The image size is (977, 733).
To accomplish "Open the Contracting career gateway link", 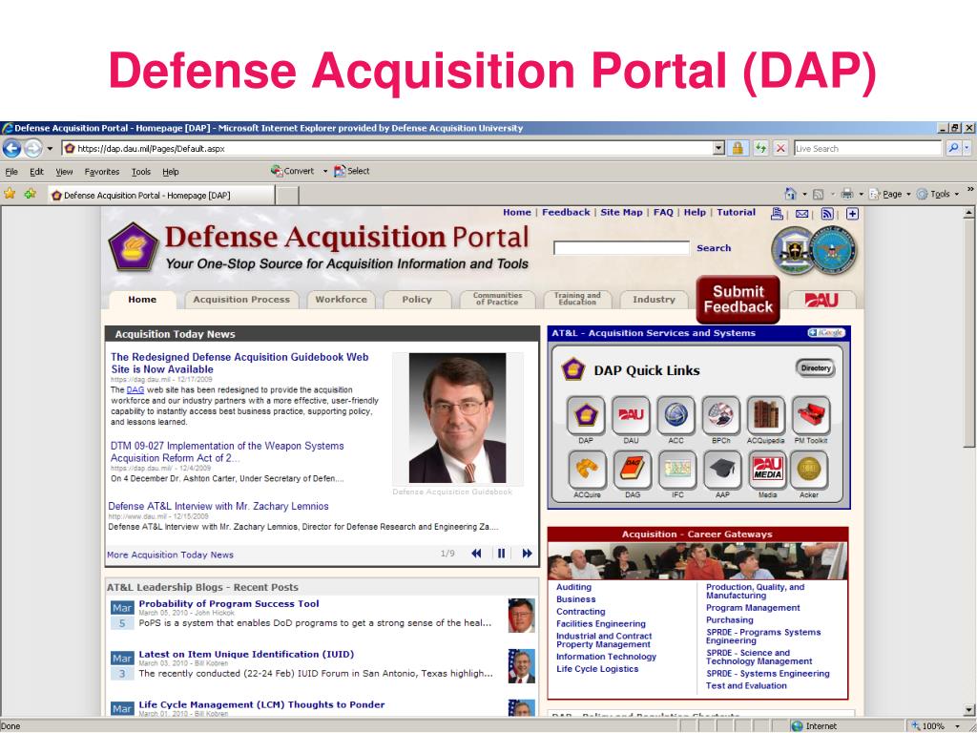I will click(581, 612).
